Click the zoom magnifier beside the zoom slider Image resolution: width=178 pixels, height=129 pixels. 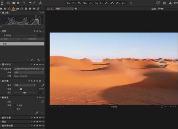[159, 9]
